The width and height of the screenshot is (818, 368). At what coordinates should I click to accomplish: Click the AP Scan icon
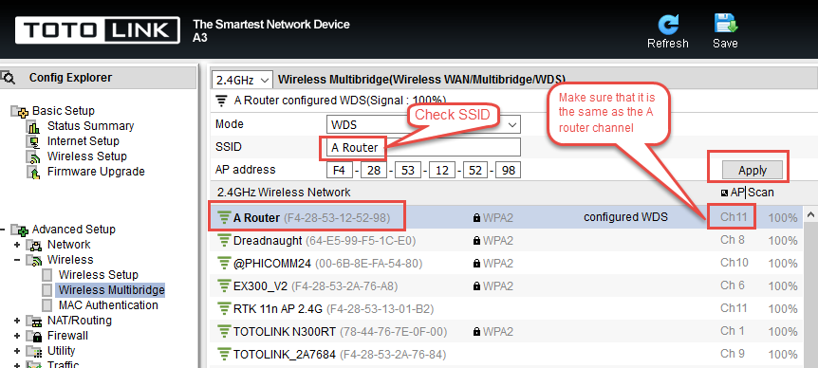724,193
